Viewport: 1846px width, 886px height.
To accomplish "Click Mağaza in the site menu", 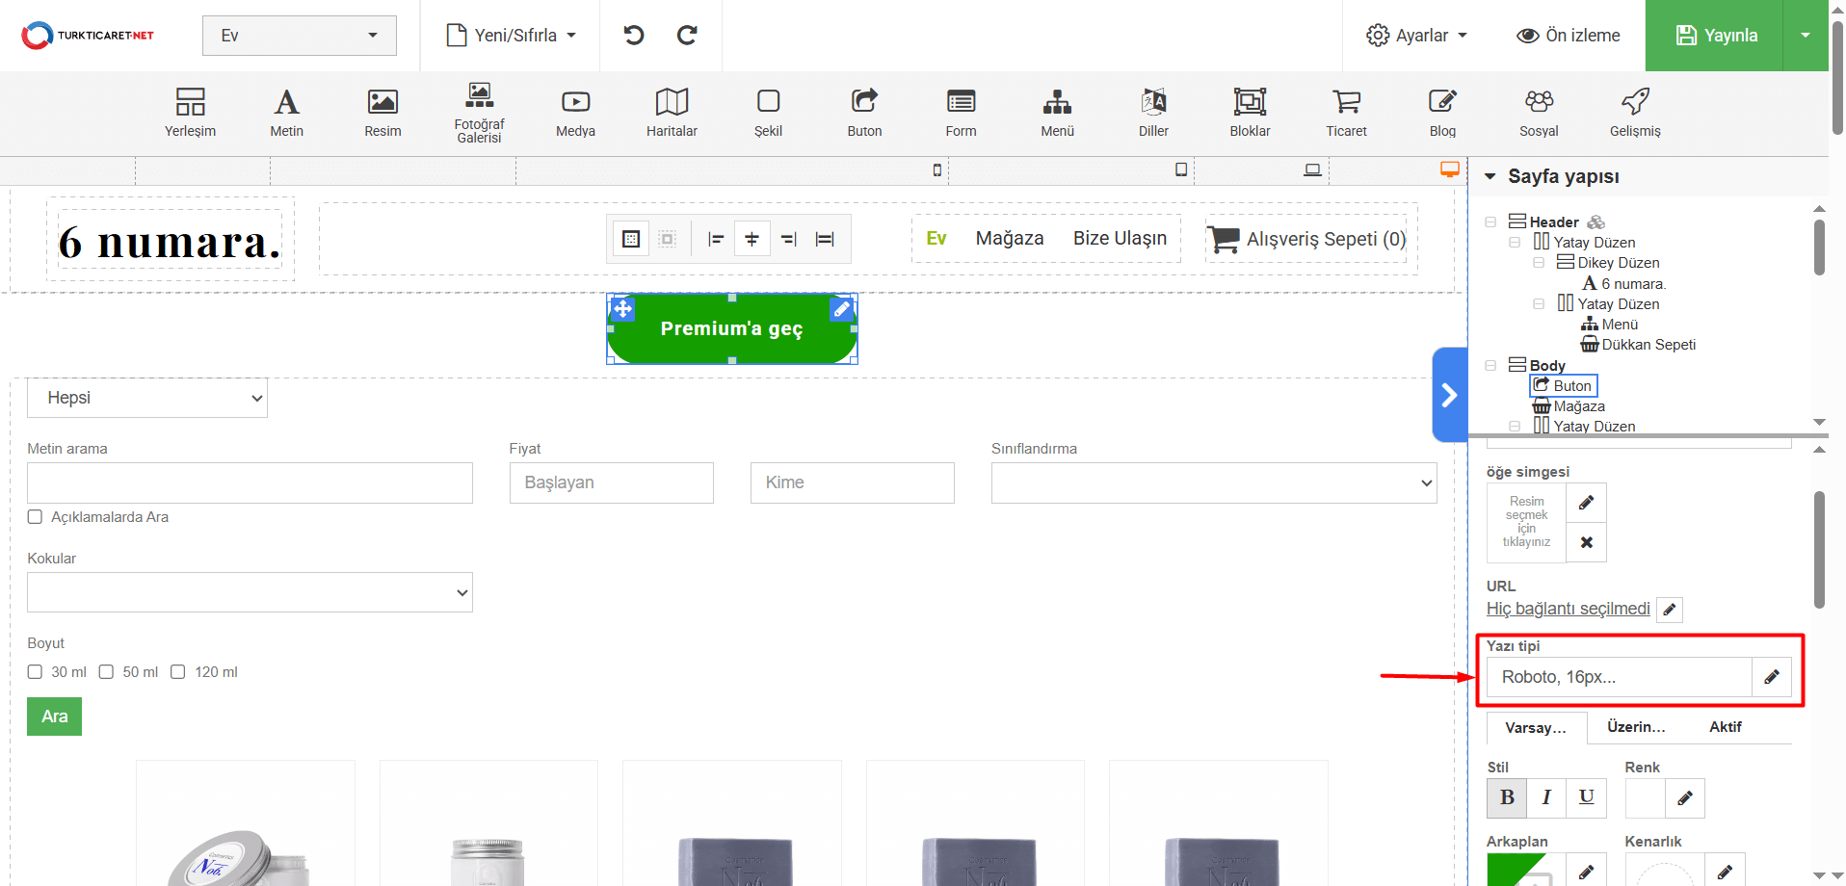I will click(1009, 238).
